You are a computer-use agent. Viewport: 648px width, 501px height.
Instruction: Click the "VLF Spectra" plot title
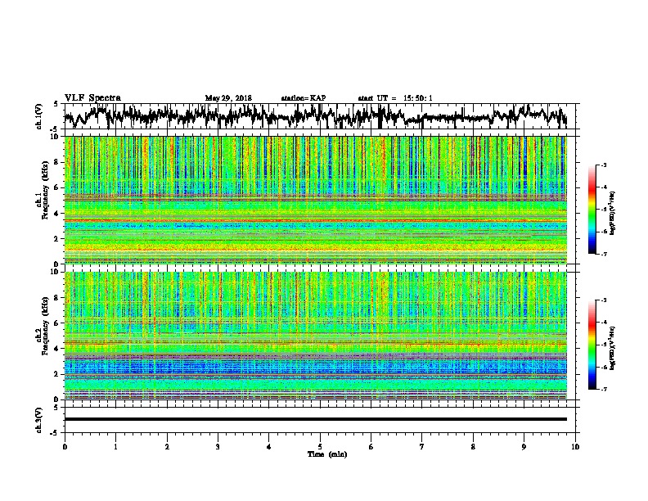[92, 97]
